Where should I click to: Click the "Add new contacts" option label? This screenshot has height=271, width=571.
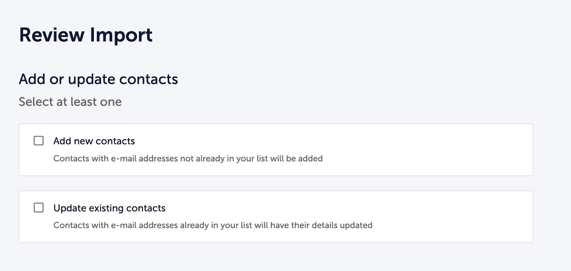[x=94, y=141]
